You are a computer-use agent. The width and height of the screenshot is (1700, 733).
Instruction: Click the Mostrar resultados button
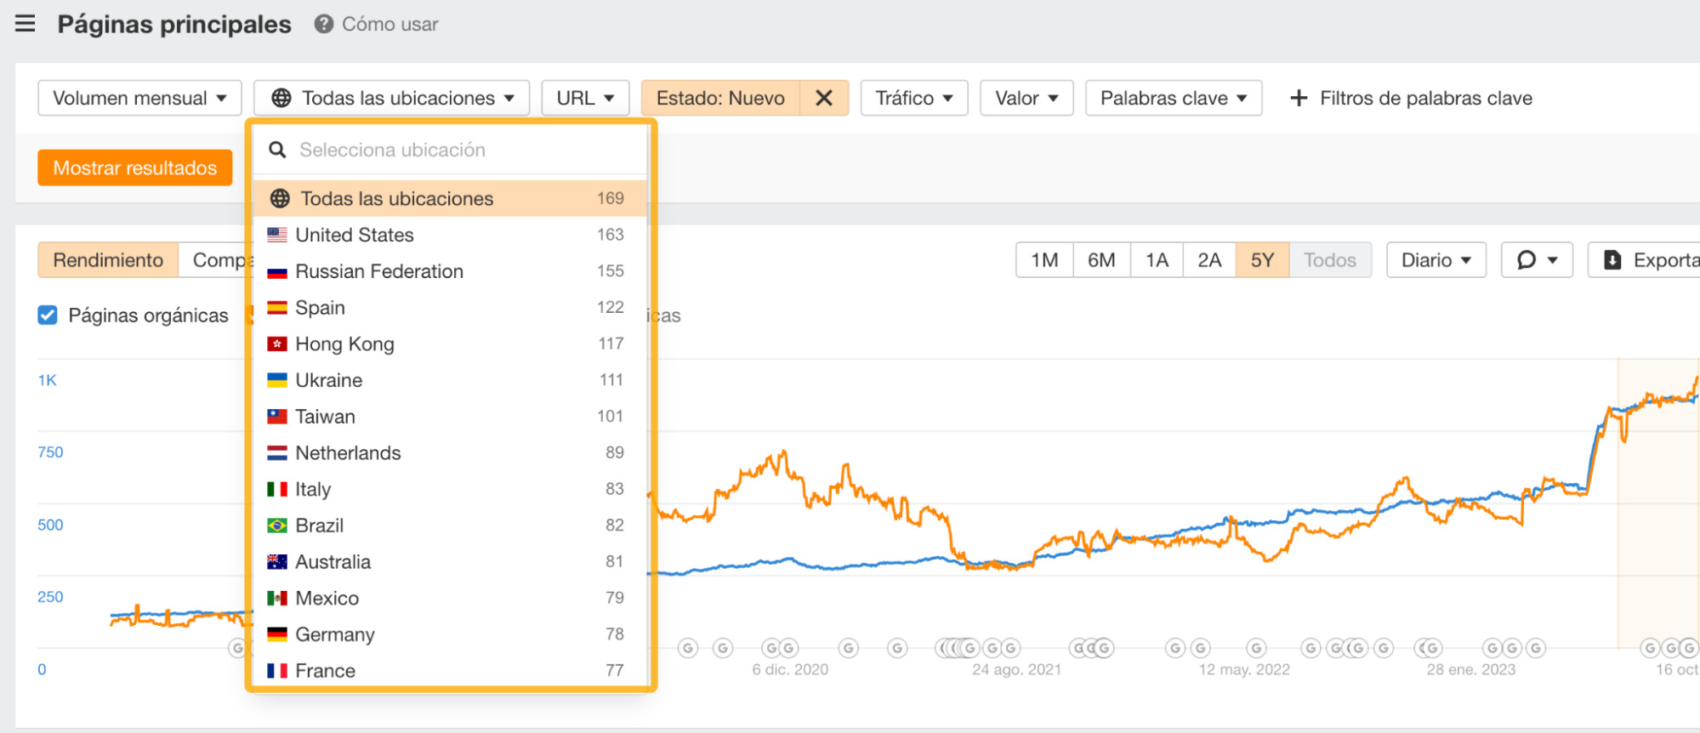(x=135, y=168)
